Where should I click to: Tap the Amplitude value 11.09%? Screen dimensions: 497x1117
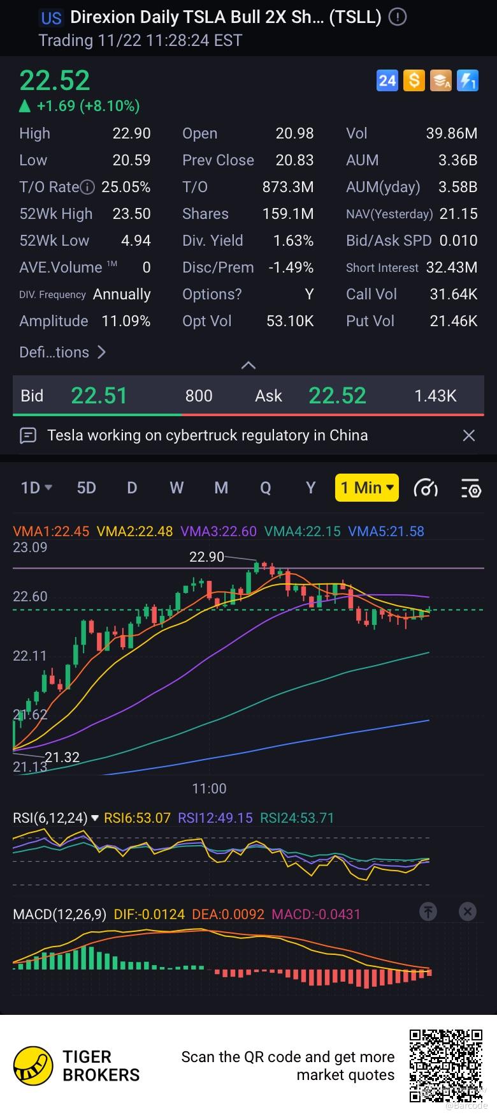coord(126,321)
